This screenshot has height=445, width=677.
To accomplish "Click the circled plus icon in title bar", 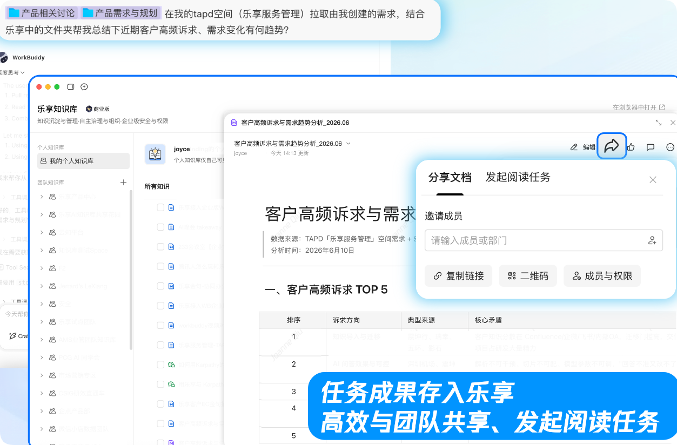I will (x=84, y=87).
